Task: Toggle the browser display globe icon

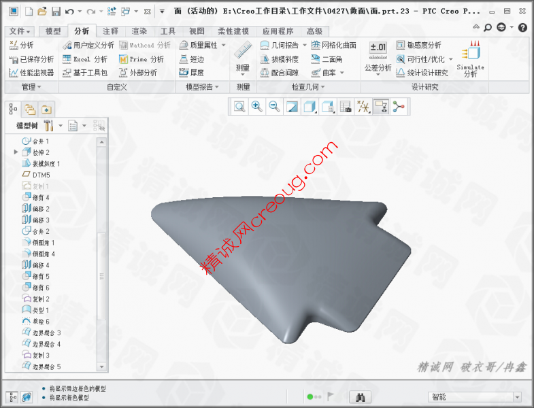Action: tap(27, 397)
